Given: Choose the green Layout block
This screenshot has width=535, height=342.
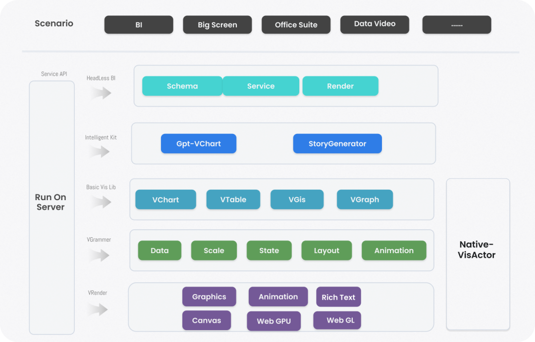Looking at the screenshot, I should click(326, 251).
